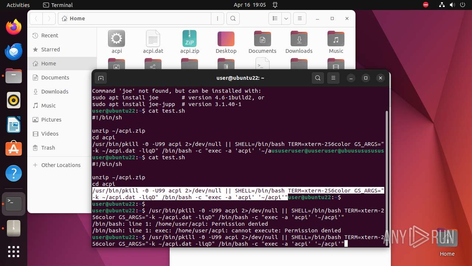Search in the terminal window
Screen dimensions: 472x266
click(318, 78)
